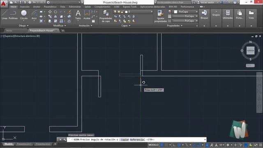This screenshot has height=148, width=263.
Task: Open the Paramétrico ribbon tab
Action: click(50, 7)
